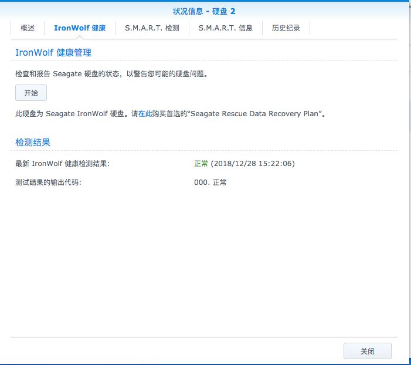
Task: Select the 2018/12/28 15:22:06 timestamp
Action: pos(253,164)
